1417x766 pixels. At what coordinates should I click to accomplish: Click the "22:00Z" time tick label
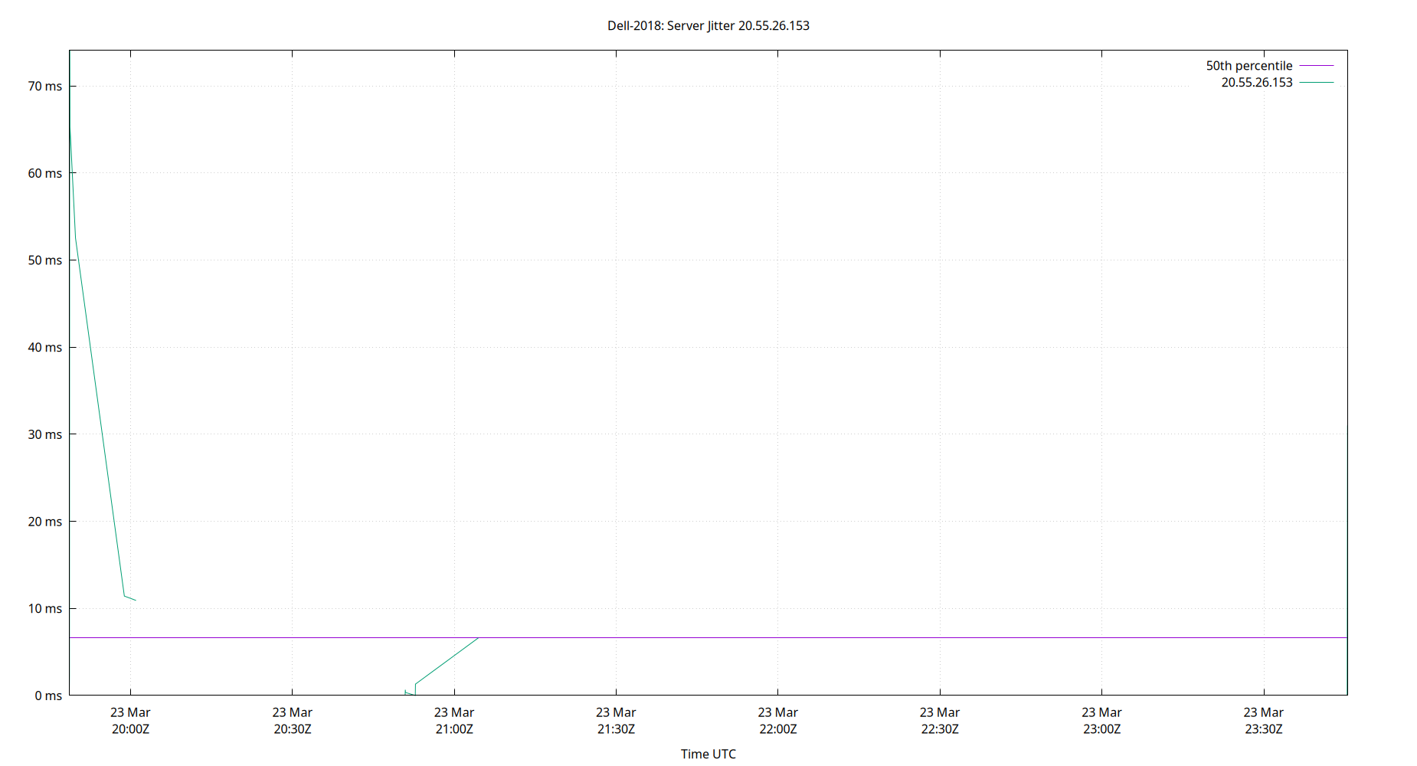[x=779, y=729]
